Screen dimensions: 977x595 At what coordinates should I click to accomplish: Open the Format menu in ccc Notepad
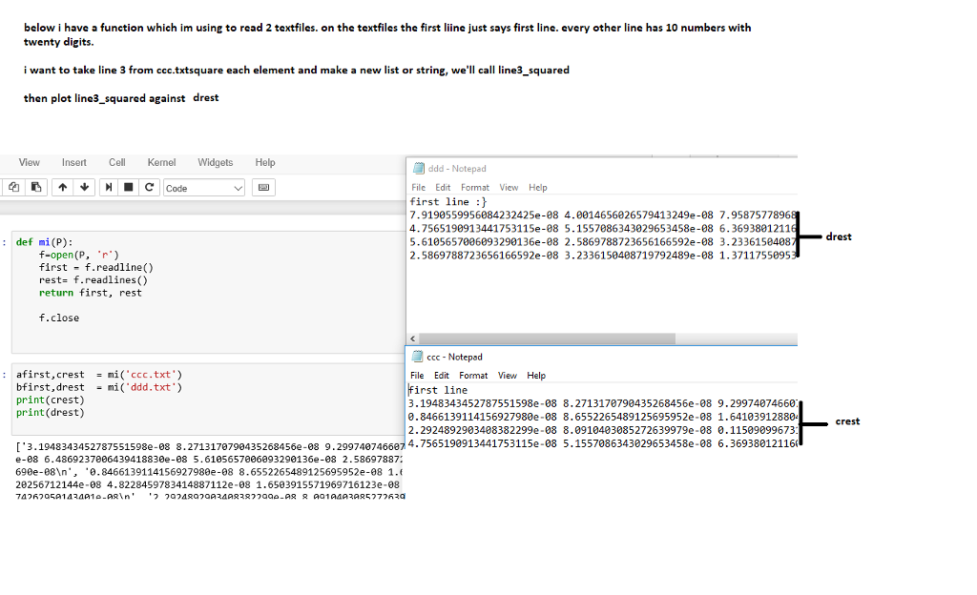pyautogui.click(x=474, y=375)
